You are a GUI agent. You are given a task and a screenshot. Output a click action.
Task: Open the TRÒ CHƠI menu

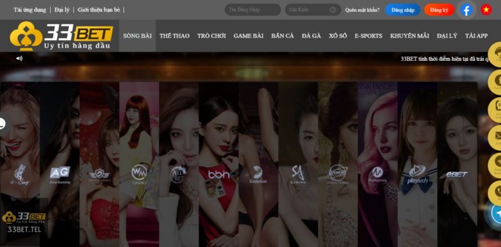coord(212,36)
